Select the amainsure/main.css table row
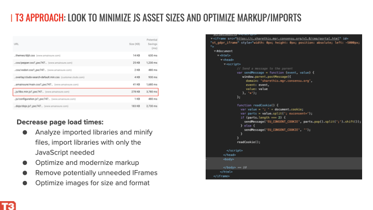 click(x=85, y=85)
